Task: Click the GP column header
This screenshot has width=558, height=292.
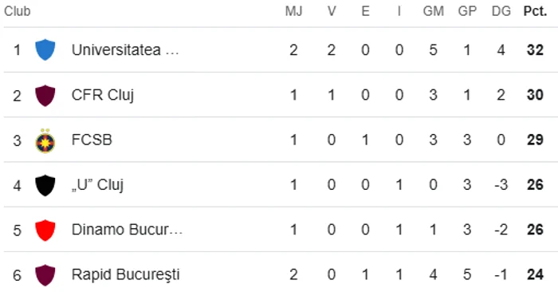Action: coord(467,11)
